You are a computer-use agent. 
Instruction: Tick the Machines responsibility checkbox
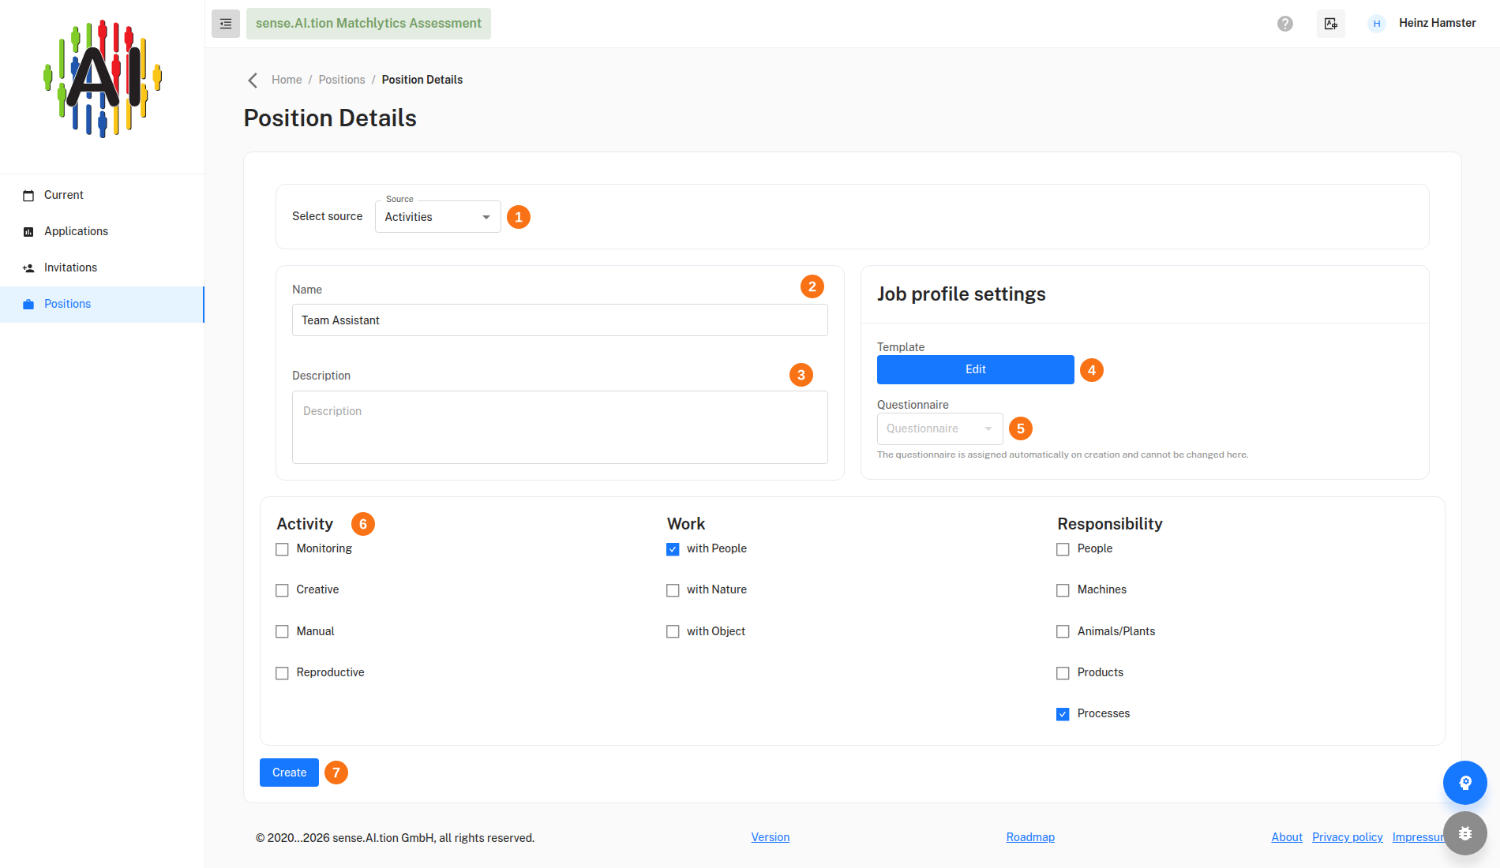(1063, 590)
